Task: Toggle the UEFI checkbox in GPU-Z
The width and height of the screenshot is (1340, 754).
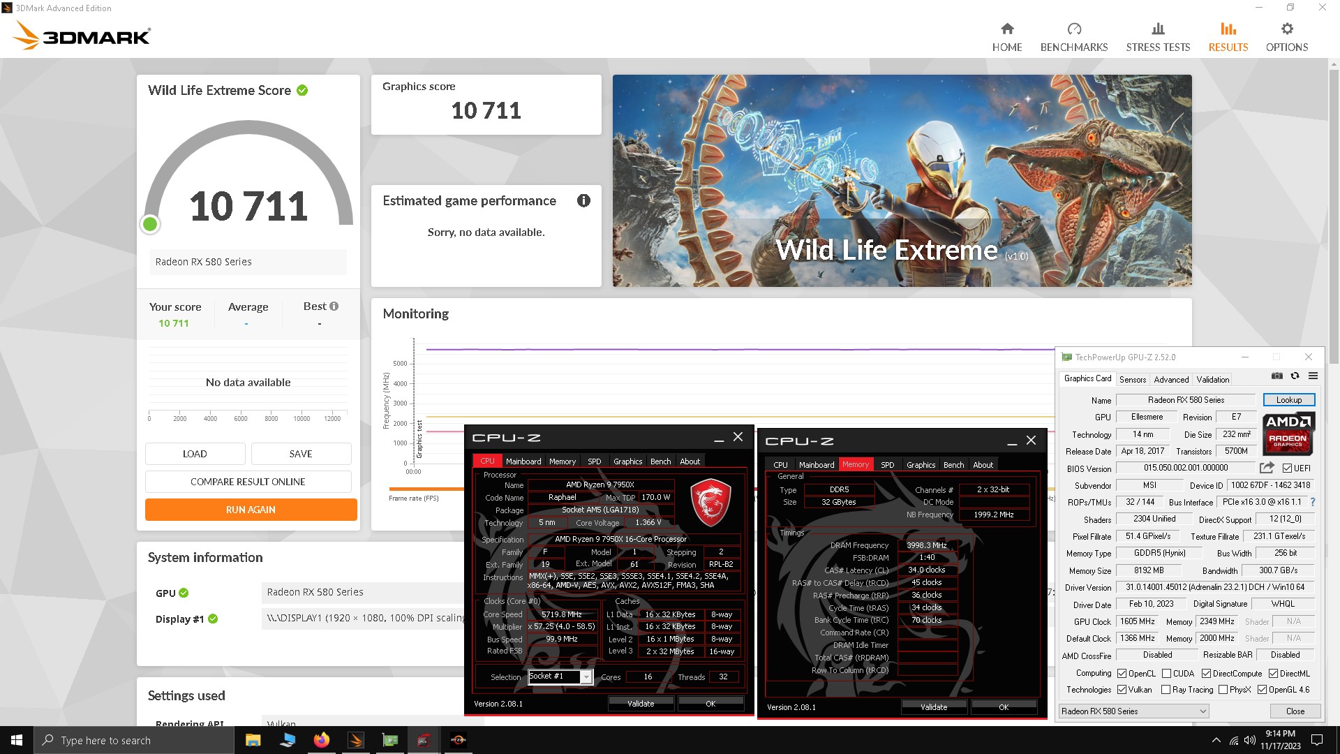Action: click(1287, 468)
